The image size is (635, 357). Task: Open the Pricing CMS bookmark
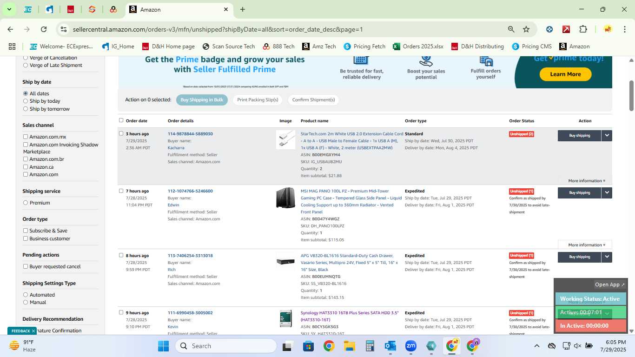(x=532, y=46)
